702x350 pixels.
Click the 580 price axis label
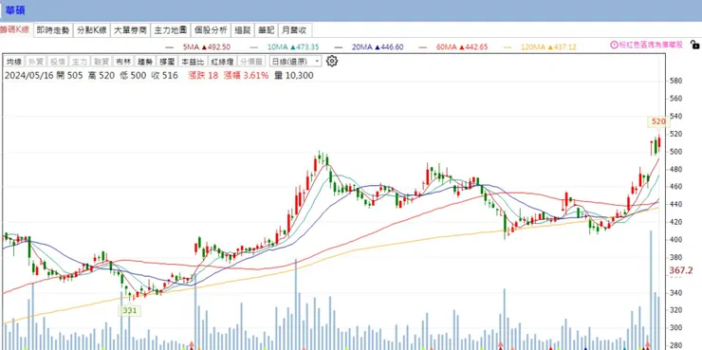click(x=675, y=81)
